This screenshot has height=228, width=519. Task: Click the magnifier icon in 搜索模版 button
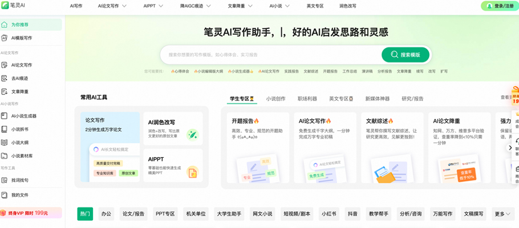[x=394, y=55]
